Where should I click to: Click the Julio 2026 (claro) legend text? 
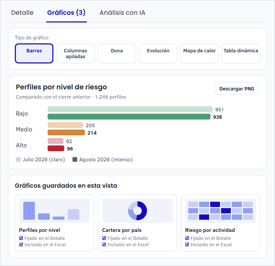(x=44, y=159)
